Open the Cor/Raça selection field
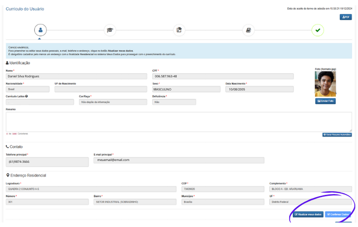 113,102
